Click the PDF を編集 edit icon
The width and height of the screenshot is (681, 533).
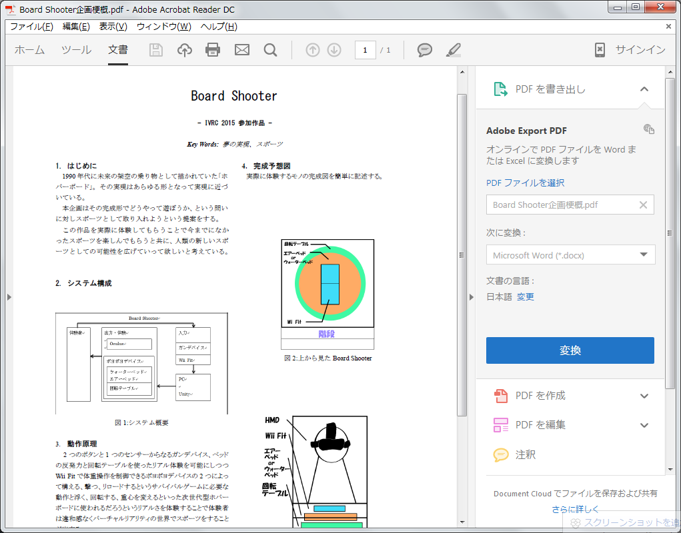pyautogui.click(x=500, y=425)
